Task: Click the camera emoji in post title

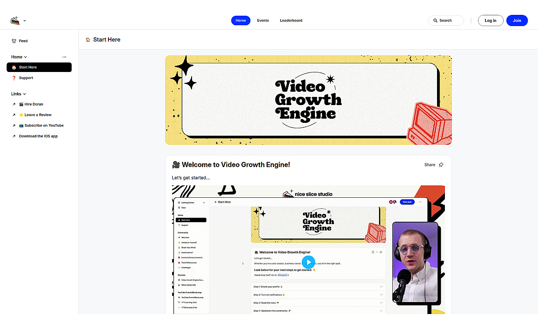Action: pos(176,165)
